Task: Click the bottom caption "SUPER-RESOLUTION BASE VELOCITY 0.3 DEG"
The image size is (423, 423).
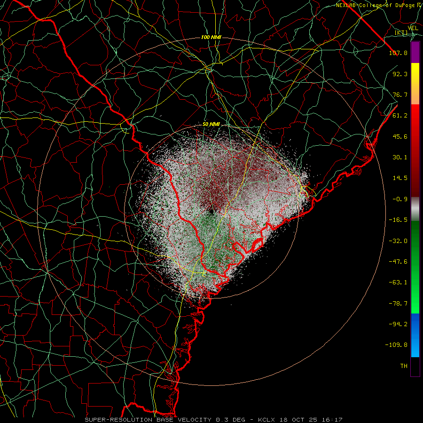Action: pyautogui.click(x=165, y=420)
